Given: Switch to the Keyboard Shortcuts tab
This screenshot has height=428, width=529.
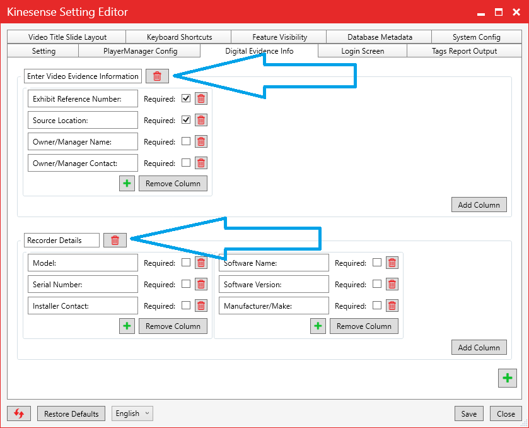Looking at the screenshot, I should tap(179, 37).
